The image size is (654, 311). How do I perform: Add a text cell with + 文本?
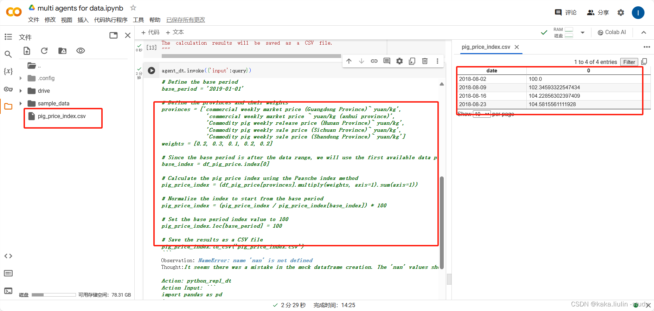(x=175, y=32)
